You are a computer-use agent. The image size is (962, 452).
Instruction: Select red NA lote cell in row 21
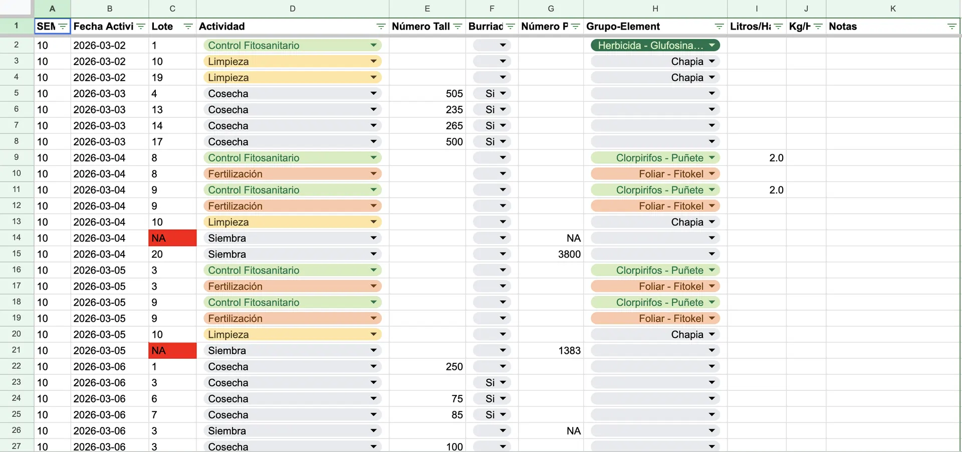click(x=172, y=350)
